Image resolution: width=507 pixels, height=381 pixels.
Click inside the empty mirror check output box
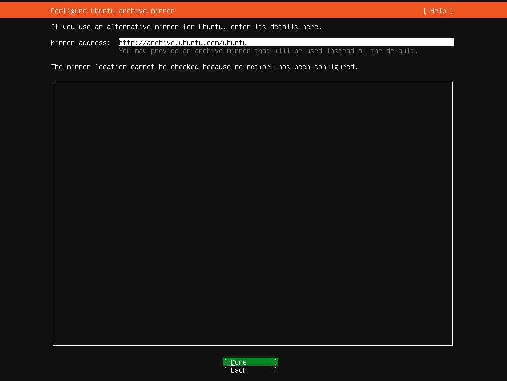click(x=253, y=213)
